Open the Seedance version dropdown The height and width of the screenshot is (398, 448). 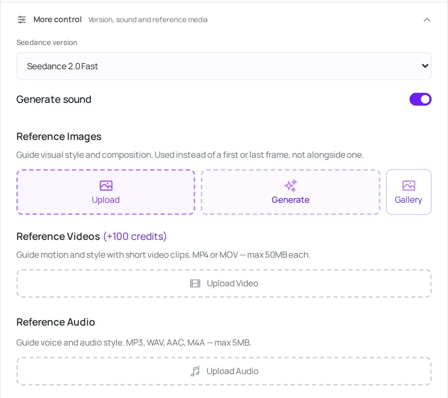[224, 66]
